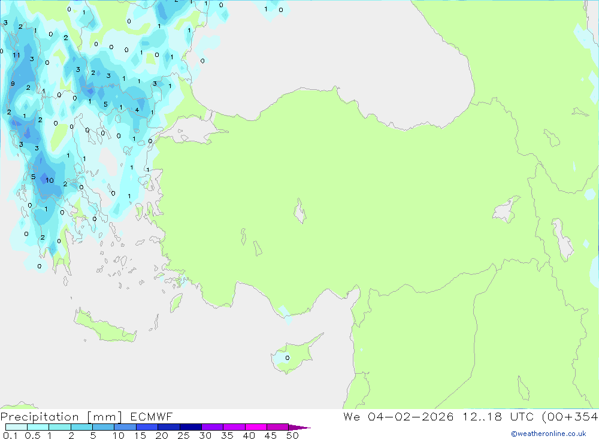Click the 1–2 mm legend color box
The image size is (599, 439).
click(x=60, y=427)
